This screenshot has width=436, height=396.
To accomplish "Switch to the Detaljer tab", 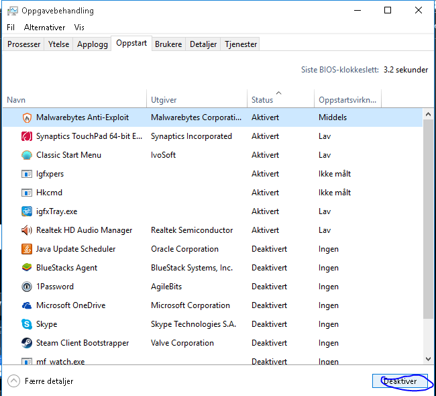I will tap(203, 44).
